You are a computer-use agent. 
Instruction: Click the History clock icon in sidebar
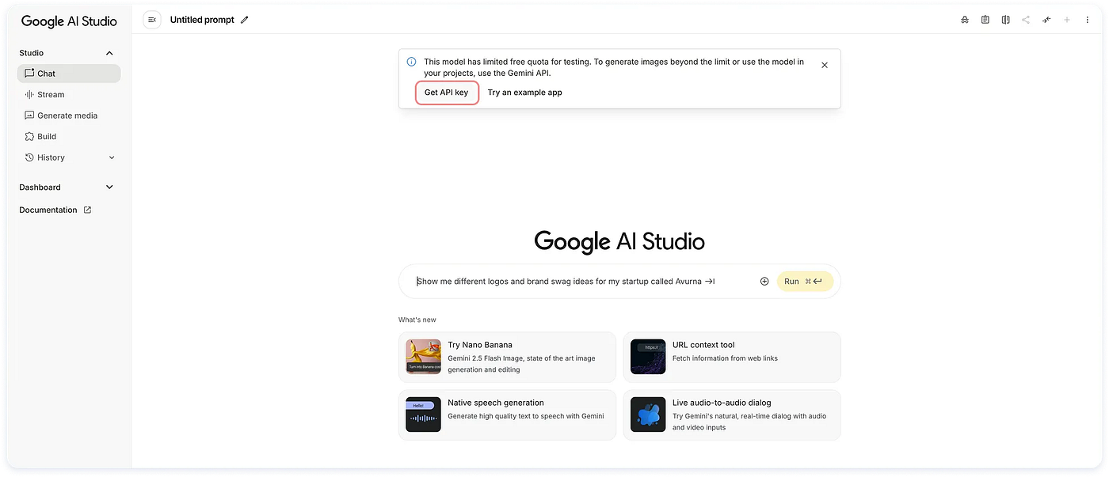pos(29,157)
